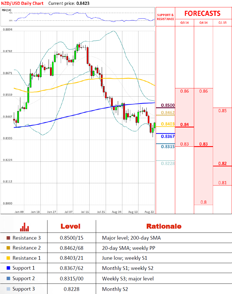
Task: Click the Resistance 3 row label
Action: click(x=27, y=238)
